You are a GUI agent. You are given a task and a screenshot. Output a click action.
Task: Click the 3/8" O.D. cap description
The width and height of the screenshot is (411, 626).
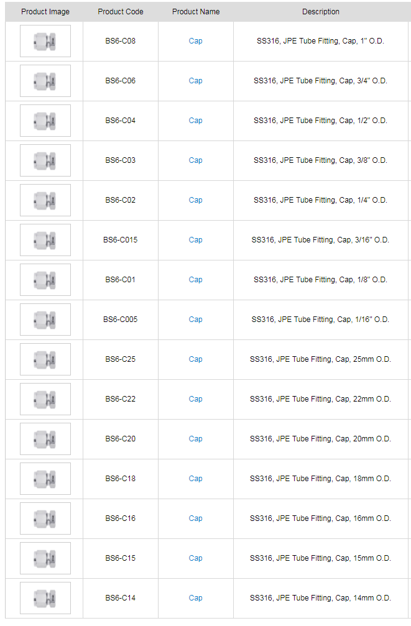tap(320, 160)
